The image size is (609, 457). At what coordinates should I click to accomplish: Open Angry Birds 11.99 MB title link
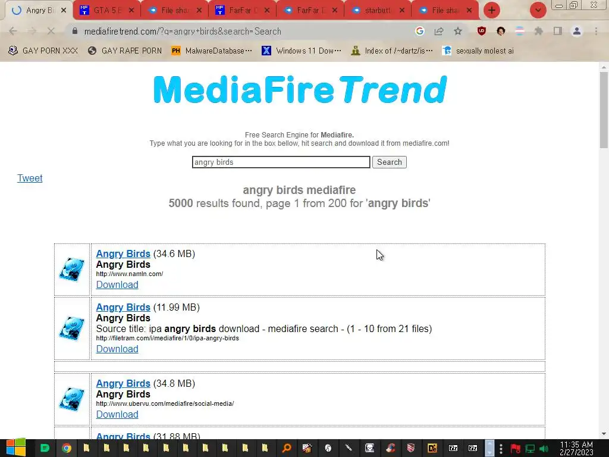pyautogui.click(x=123, y=307)
